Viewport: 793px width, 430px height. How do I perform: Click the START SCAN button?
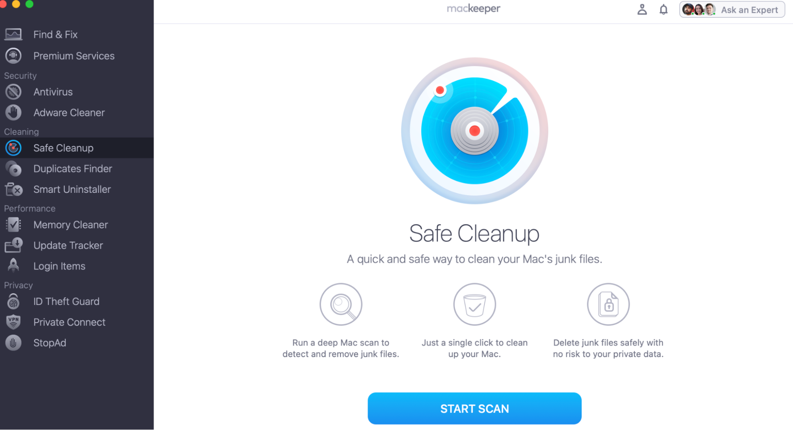click(474, 408)
